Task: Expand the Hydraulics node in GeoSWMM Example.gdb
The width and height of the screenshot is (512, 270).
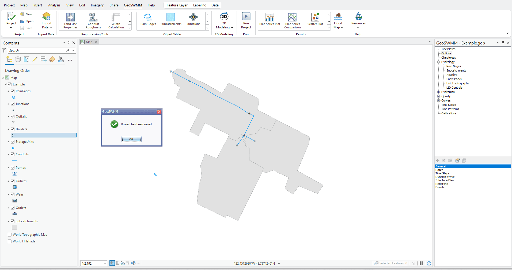Action: (439, 92)
